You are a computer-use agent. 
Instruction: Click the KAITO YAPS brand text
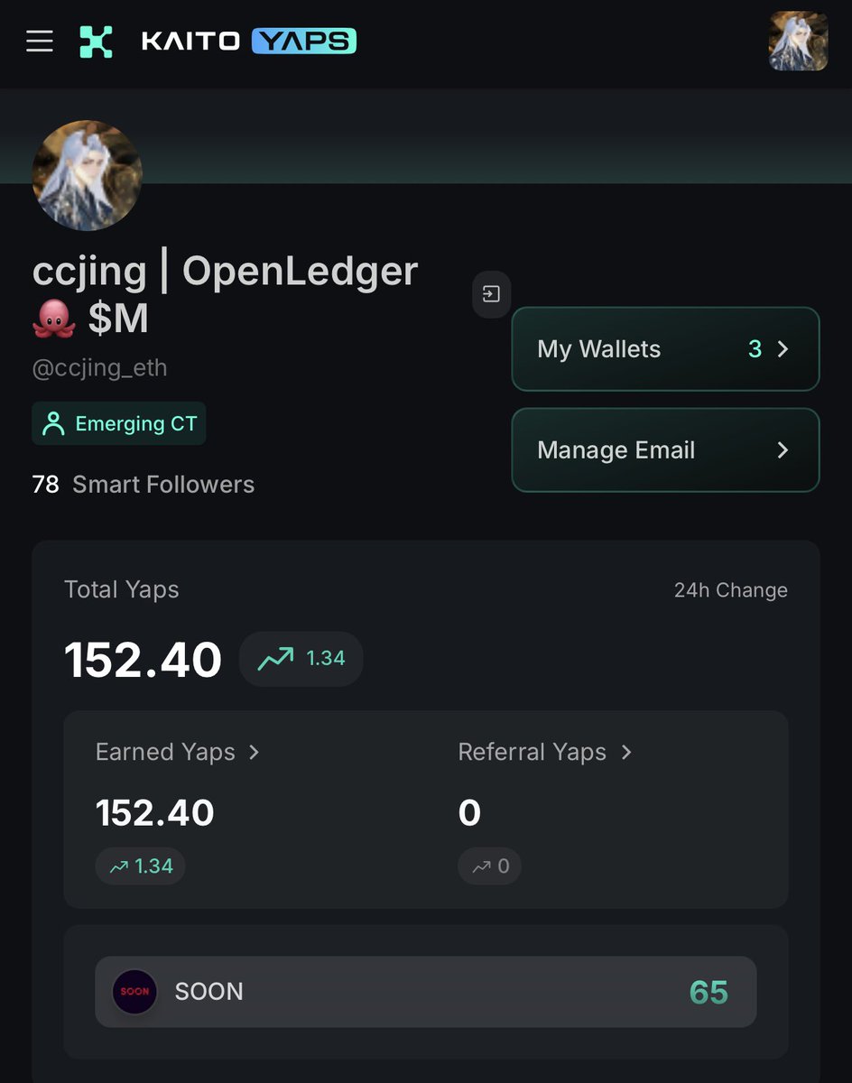click(x=248, y=42)
